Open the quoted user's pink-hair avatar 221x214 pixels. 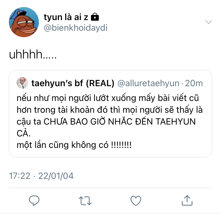click(22, 83)
